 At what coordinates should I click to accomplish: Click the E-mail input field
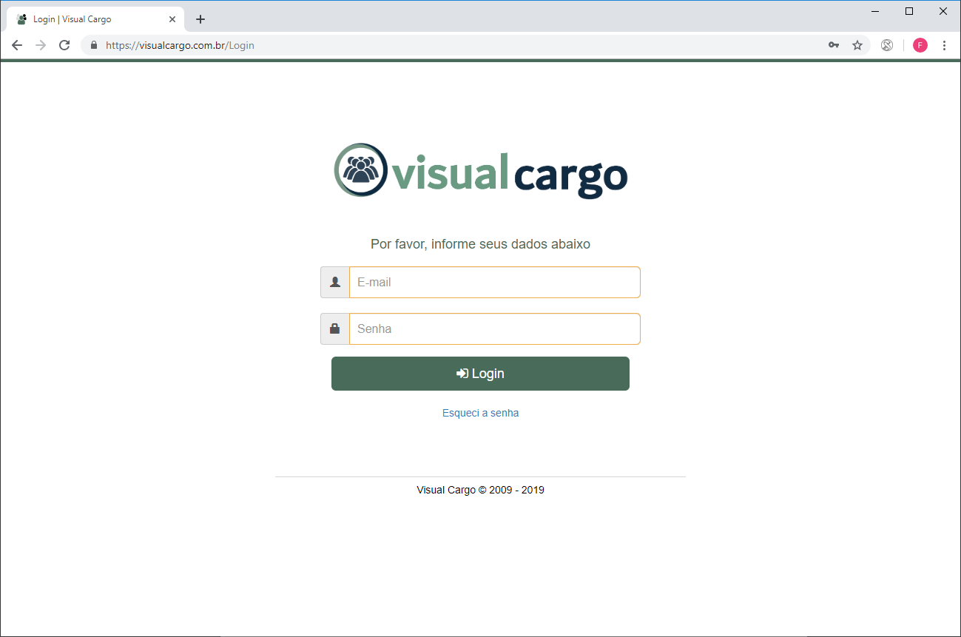point(494,283)
